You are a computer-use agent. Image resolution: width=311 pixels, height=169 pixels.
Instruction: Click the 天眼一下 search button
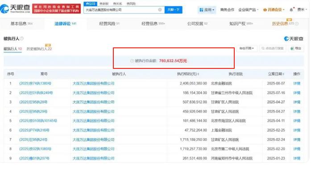point(174,10)
